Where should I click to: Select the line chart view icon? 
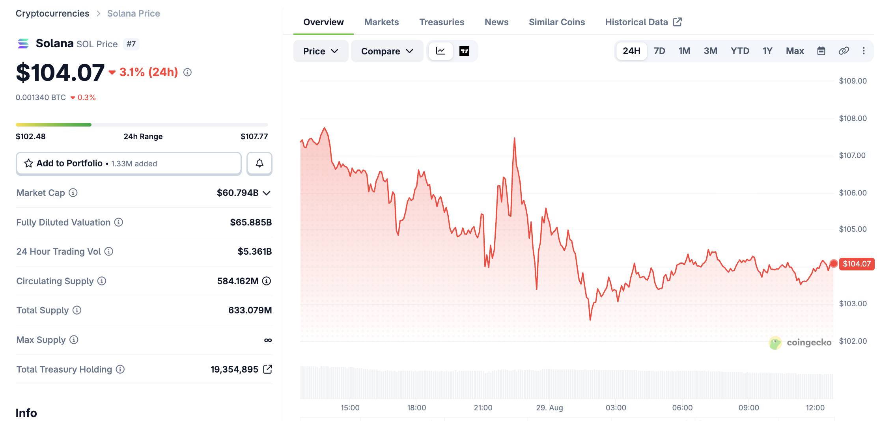coord(440,51)
